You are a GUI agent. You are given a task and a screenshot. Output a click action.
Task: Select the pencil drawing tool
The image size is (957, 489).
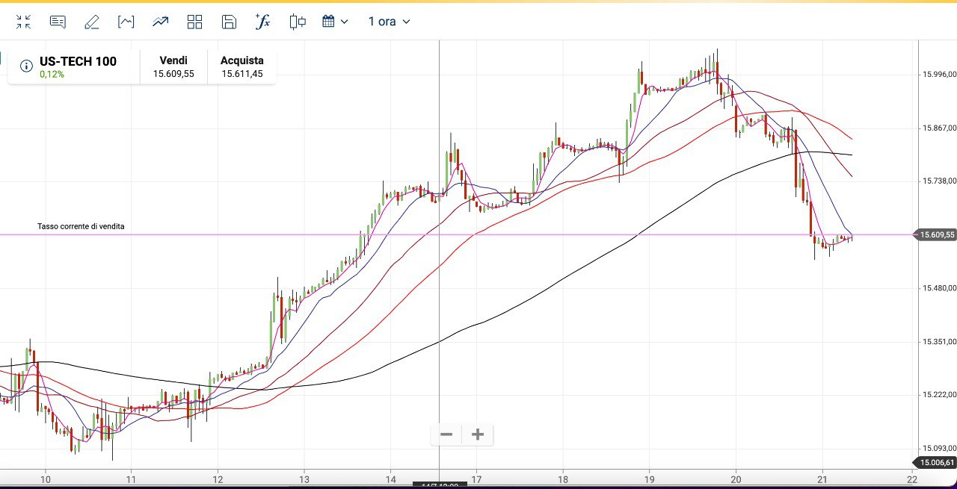92,22
